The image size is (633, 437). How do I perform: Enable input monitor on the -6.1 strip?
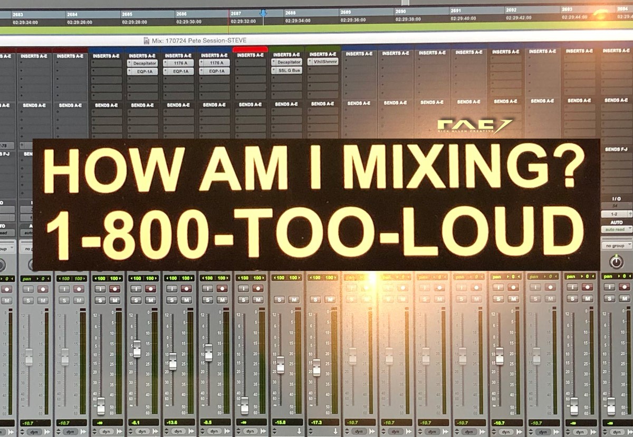(x=136, y=289)
